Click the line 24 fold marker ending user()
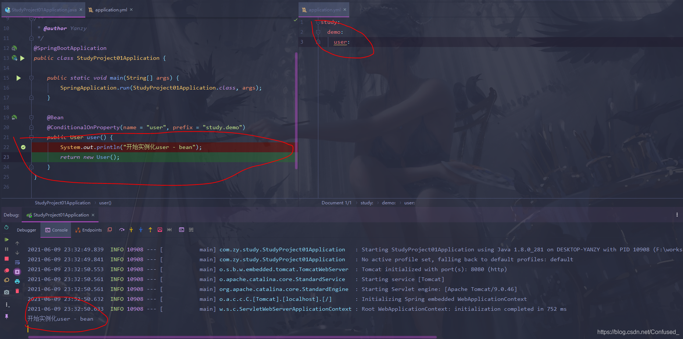The height and width of the screenshot is (339, 683). pos(32,167)
